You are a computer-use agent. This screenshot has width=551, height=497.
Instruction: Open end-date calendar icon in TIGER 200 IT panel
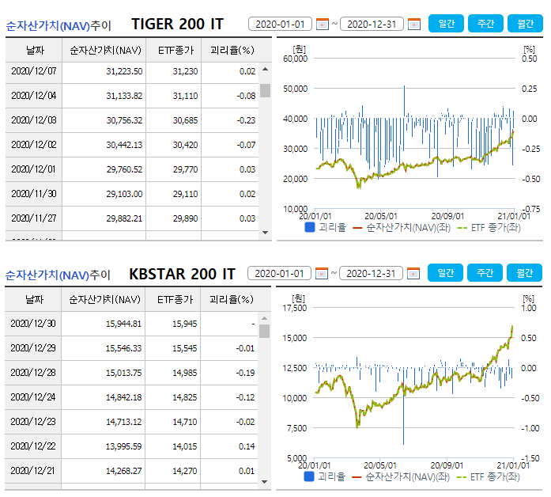pyautogui.click(x=414, y=24)
